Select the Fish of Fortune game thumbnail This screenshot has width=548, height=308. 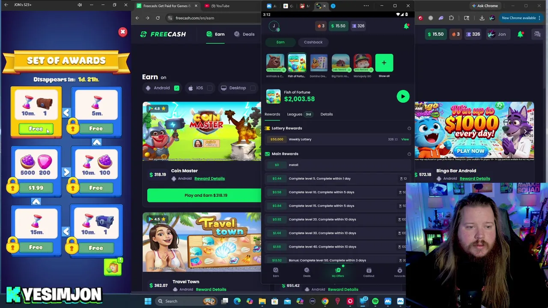[297, 63]
